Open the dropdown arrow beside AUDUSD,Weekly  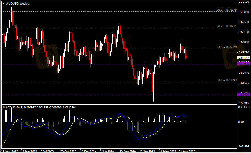point(3,3)
